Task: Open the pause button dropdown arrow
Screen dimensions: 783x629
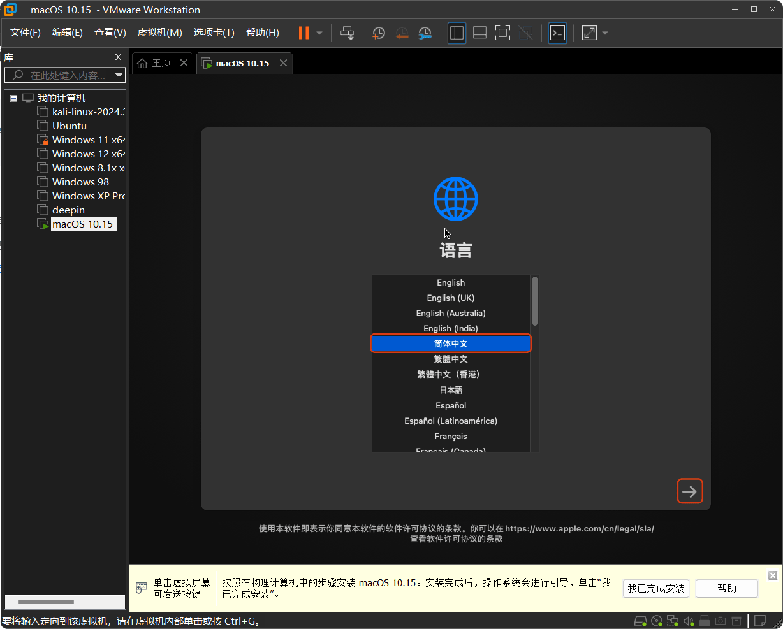Action: pyautogui.click(x=318, y=33)
